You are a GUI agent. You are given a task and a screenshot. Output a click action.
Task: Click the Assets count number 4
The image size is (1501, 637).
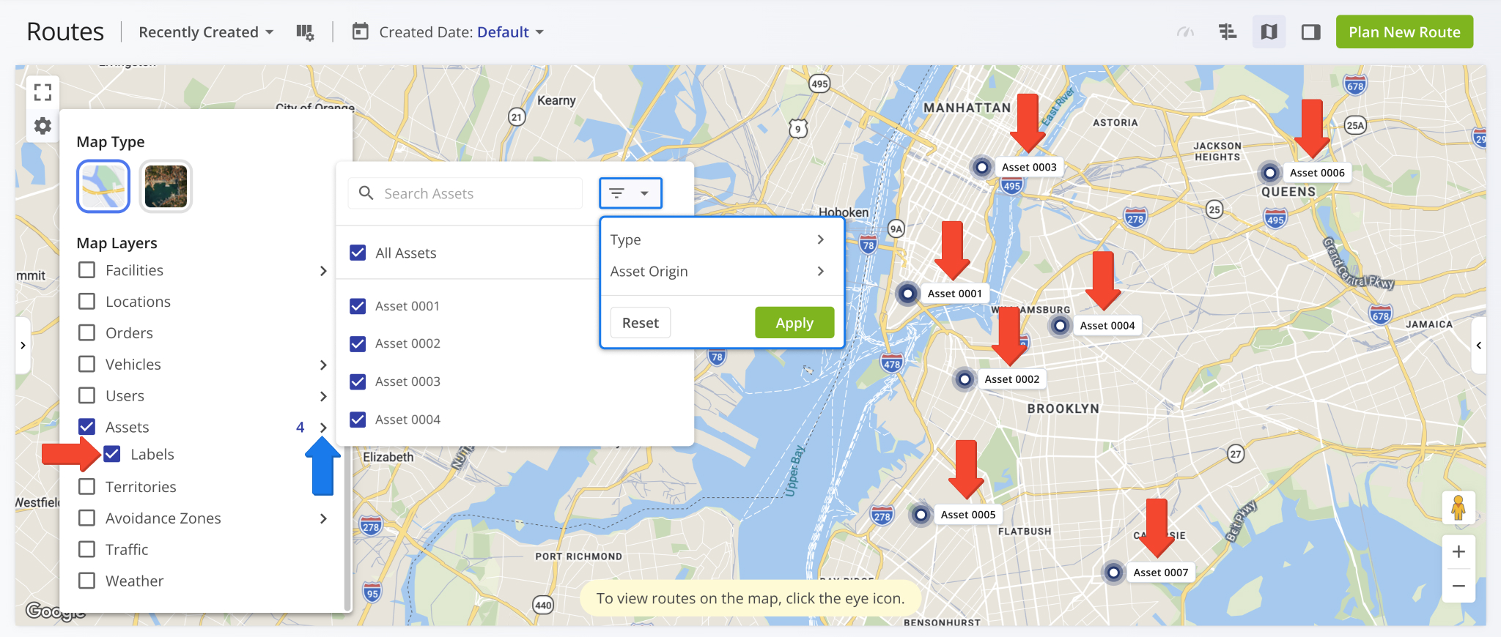tap(300, 427)
